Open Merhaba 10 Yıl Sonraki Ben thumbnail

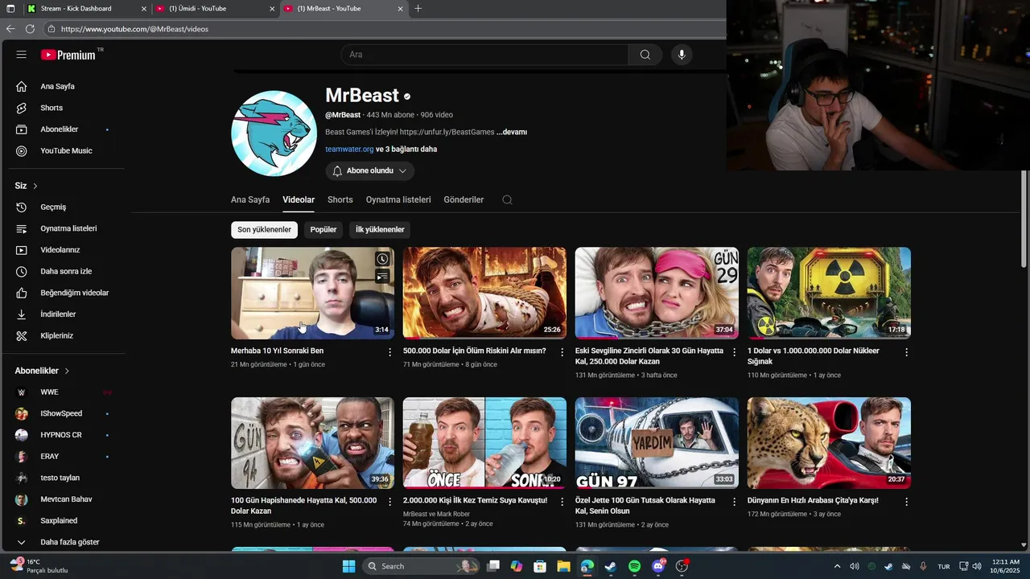click(x=312, y=293)
